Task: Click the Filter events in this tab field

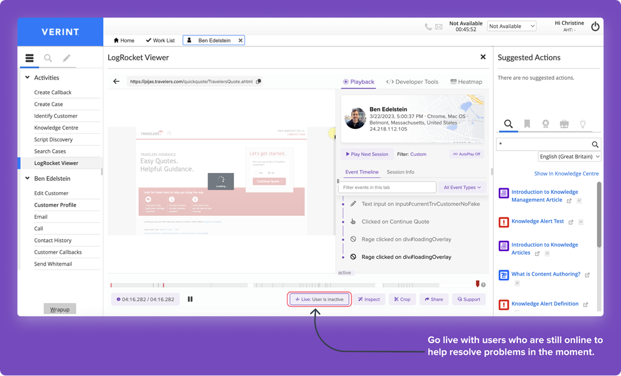Action: click(x=387, y=187)
